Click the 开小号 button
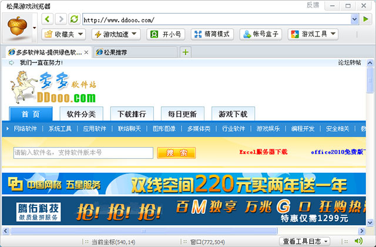 (166, 34)
